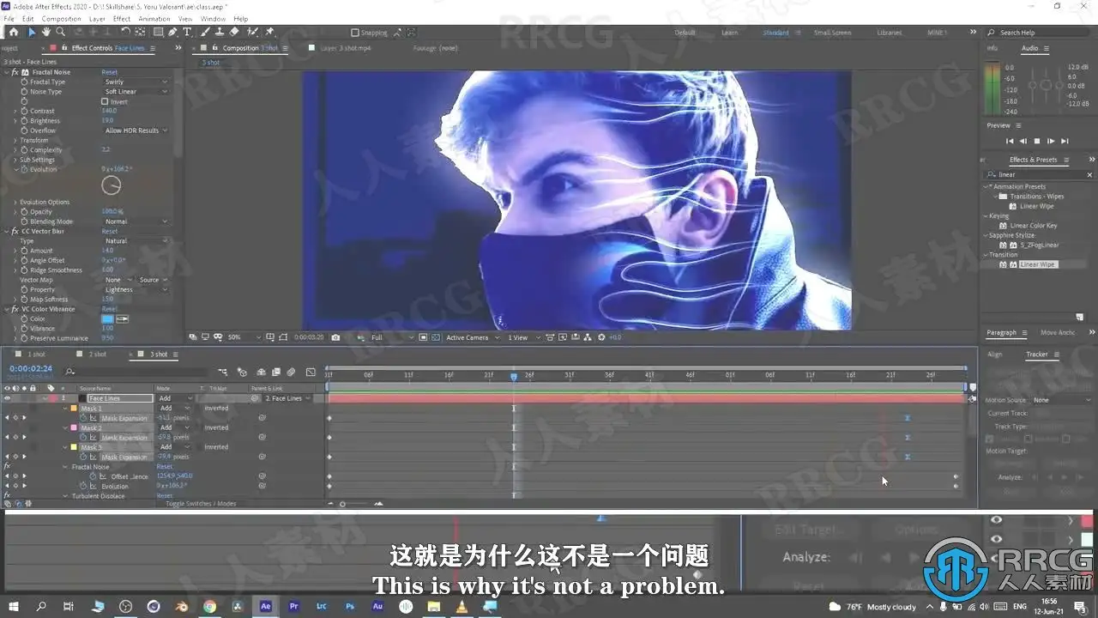The image size is (1098, 618).
Task: Select the Rectangle shape tool
Action: click(158, 32)
